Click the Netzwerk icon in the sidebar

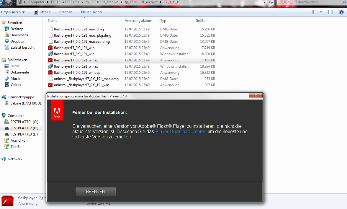4,159
